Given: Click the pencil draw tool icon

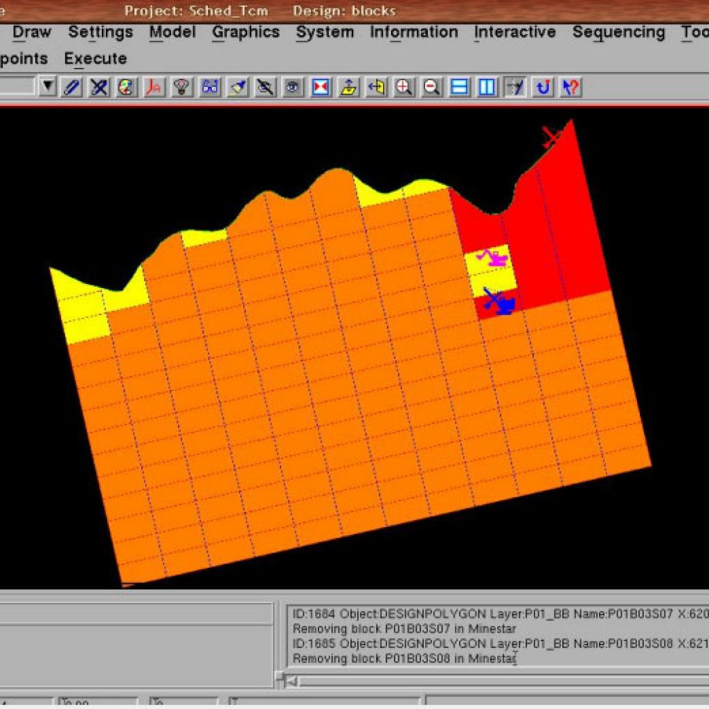Looking at the screenshot, I should pyautogui.click(x=72, y=87).
